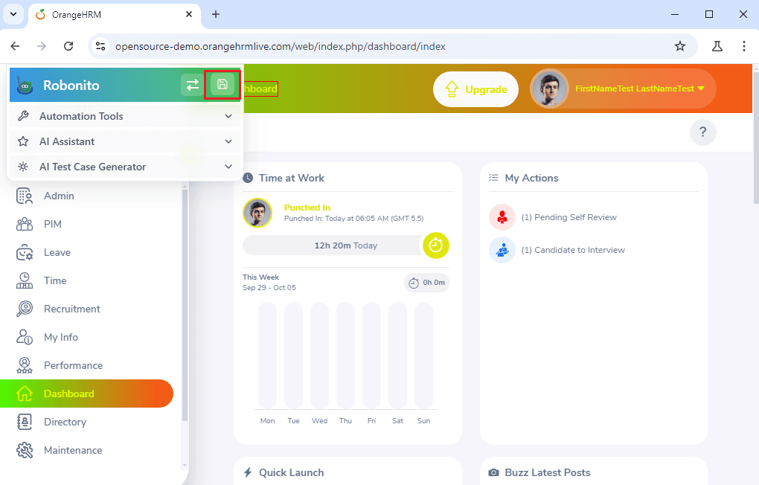Click the Buzz Latest Posts heading
759x485 pixels.
click(x=548, y=472)
